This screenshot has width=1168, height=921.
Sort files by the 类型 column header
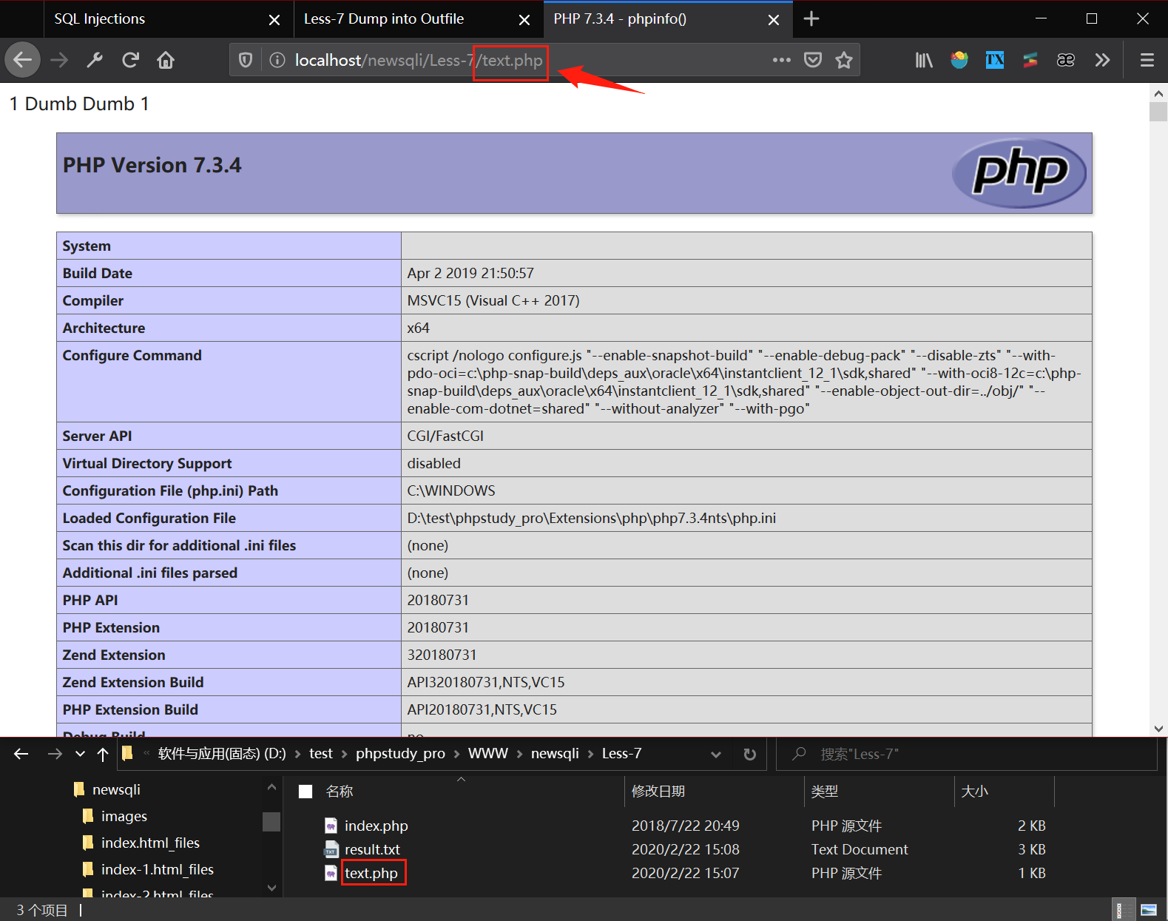pos(825,792)
